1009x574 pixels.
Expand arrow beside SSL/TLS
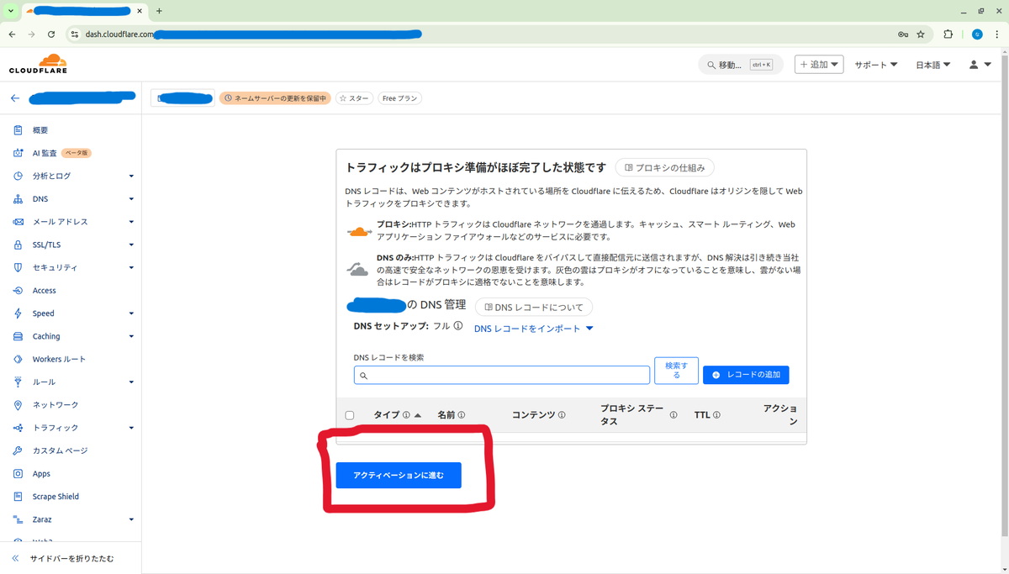[x=131, y=245]
